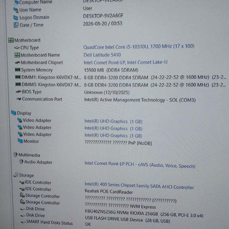This screenshot has height=229, width=229.
Task: Click the Motherboard section icon
Action: click(11, 40)
